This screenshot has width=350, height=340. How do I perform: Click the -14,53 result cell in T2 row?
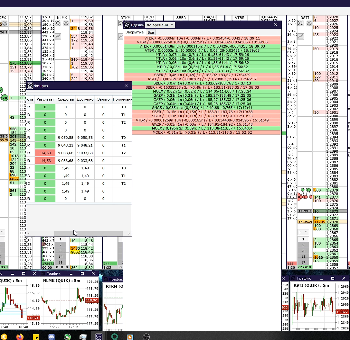point(45,153)
